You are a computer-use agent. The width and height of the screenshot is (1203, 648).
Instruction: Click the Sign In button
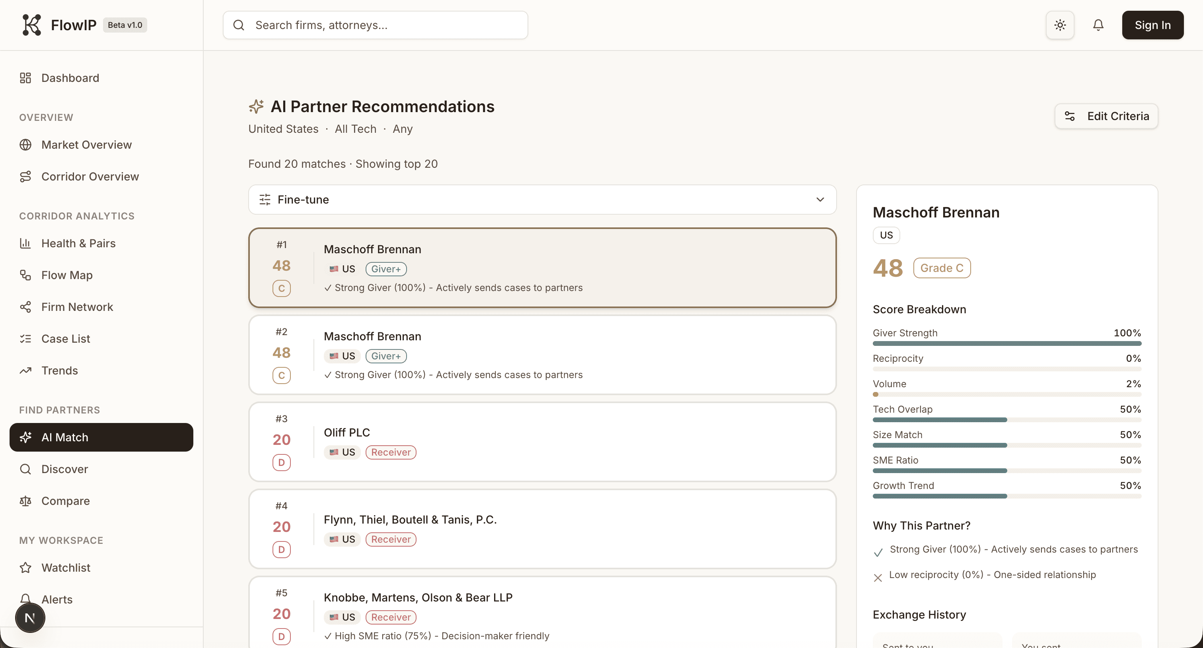point(1152,25)
